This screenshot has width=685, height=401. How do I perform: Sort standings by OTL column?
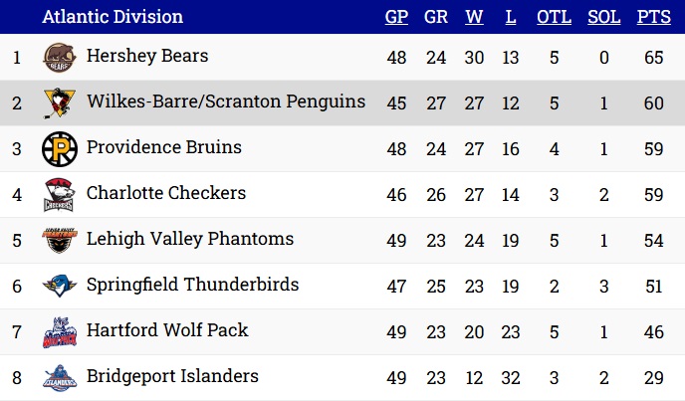coord(554,17)
